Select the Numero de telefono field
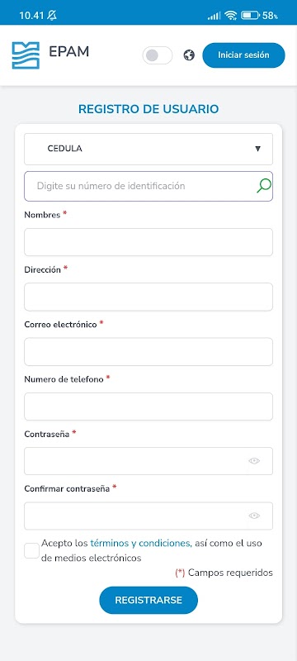 (148, 407)
